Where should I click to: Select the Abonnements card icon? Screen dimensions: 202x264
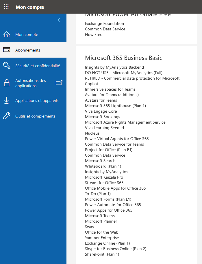pyautogui.click(x=7, y=50)
